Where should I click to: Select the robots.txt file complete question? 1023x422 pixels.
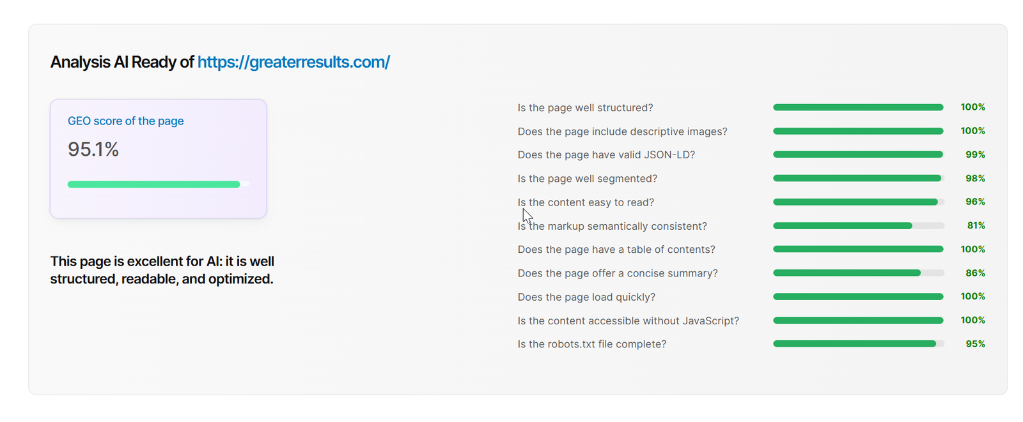tap(591, 344)
